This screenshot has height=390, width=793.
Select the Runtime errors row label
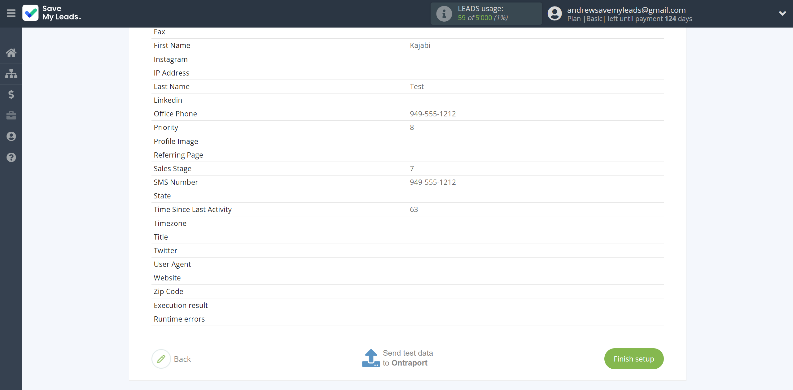[x=179, y=319]
